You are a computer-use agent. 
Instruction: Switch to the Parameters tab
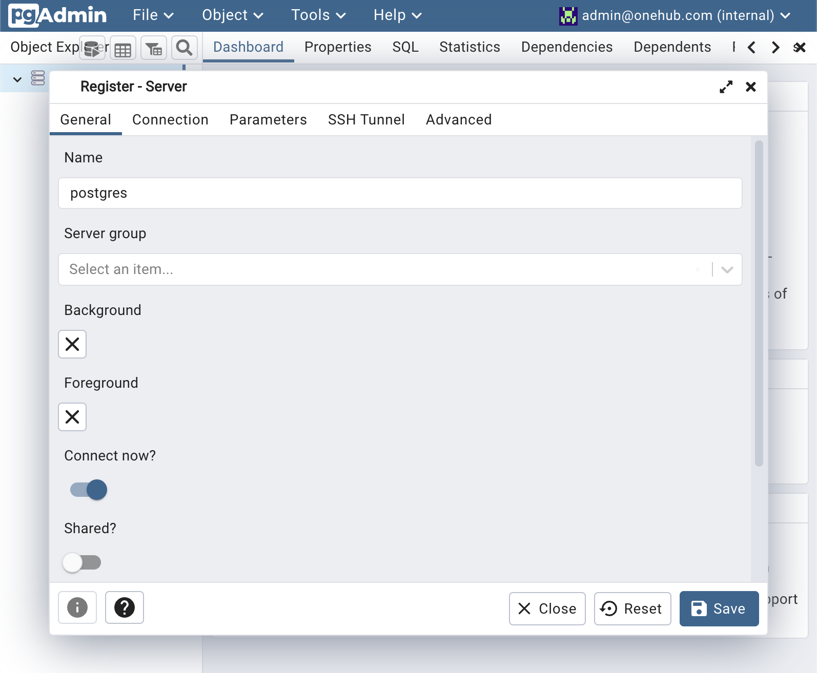coord(268,120)
